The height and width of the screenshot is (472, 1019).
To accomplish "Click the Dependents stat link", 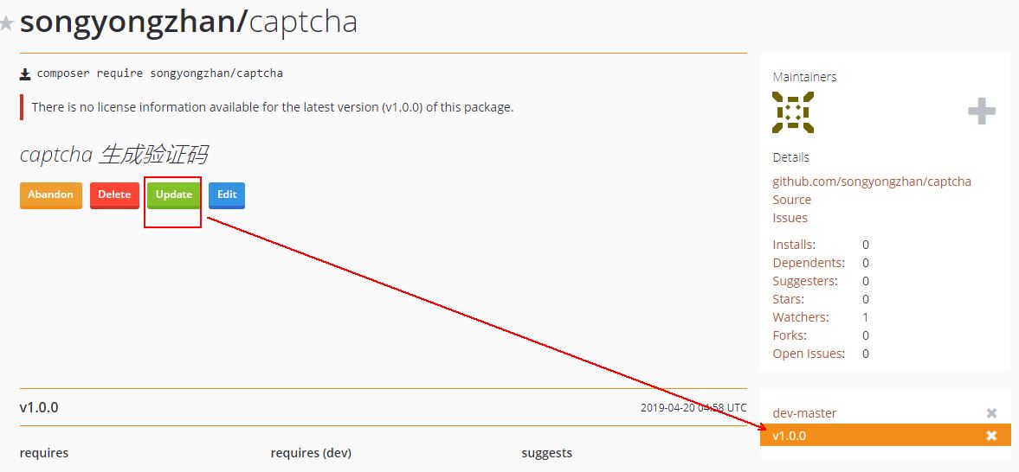I will point(809,263).
